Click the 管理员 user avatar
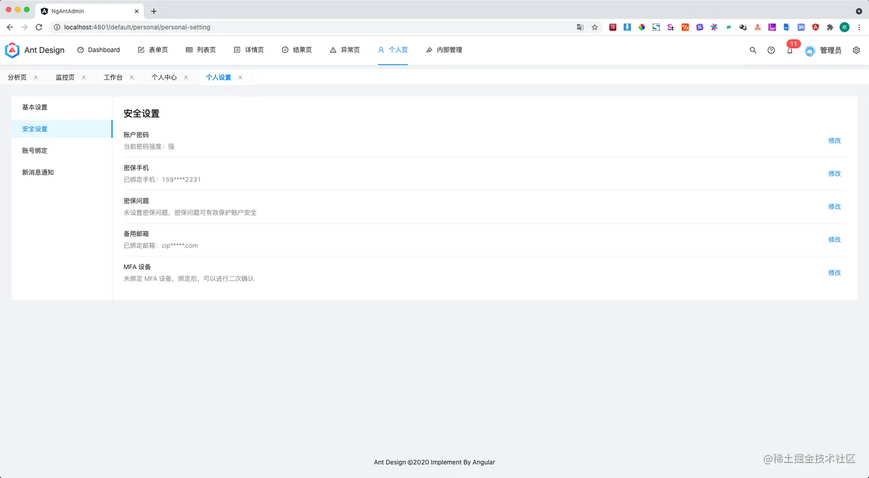869x478 pixels. click(810, 51)
